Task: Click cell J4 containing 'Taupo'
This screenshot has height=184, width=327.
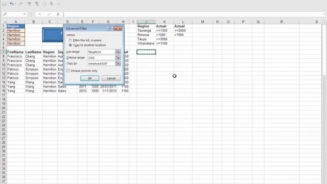Action: click(146, 39)
